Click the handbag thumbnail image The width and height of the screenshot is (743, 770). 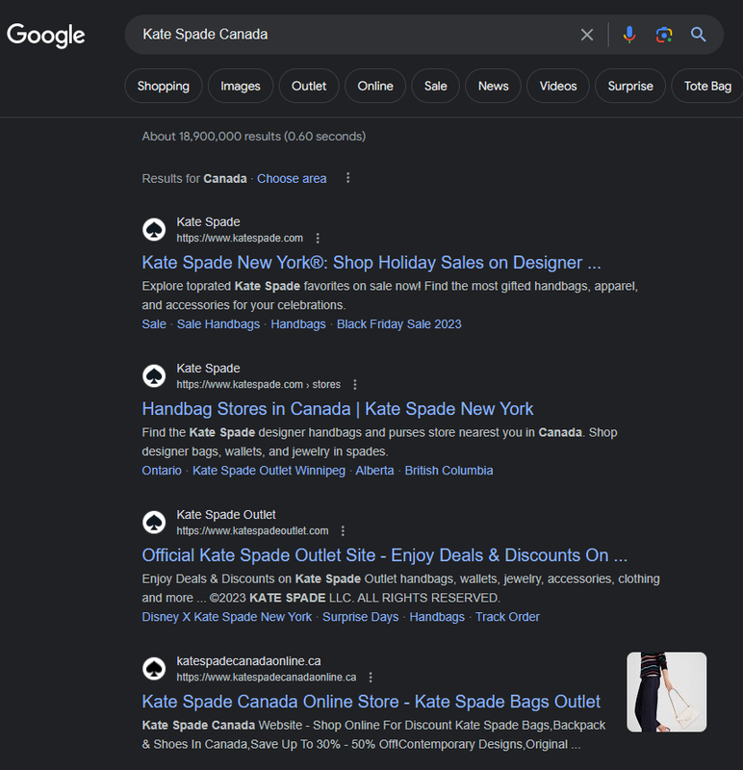666,692
